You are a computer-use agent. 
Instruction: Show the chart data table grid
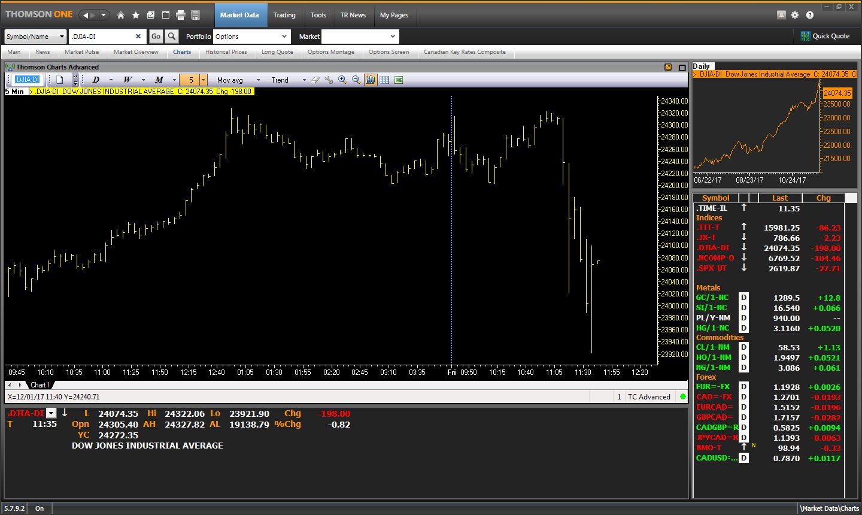point(384,80)
